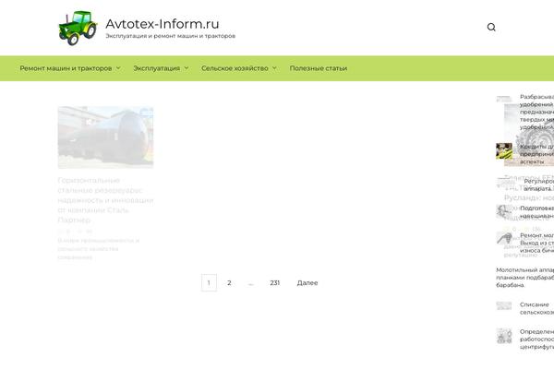Open the Ремонт молотильного sidebar post thumbnail
The image size is (554, 369).
pos(504,238)
